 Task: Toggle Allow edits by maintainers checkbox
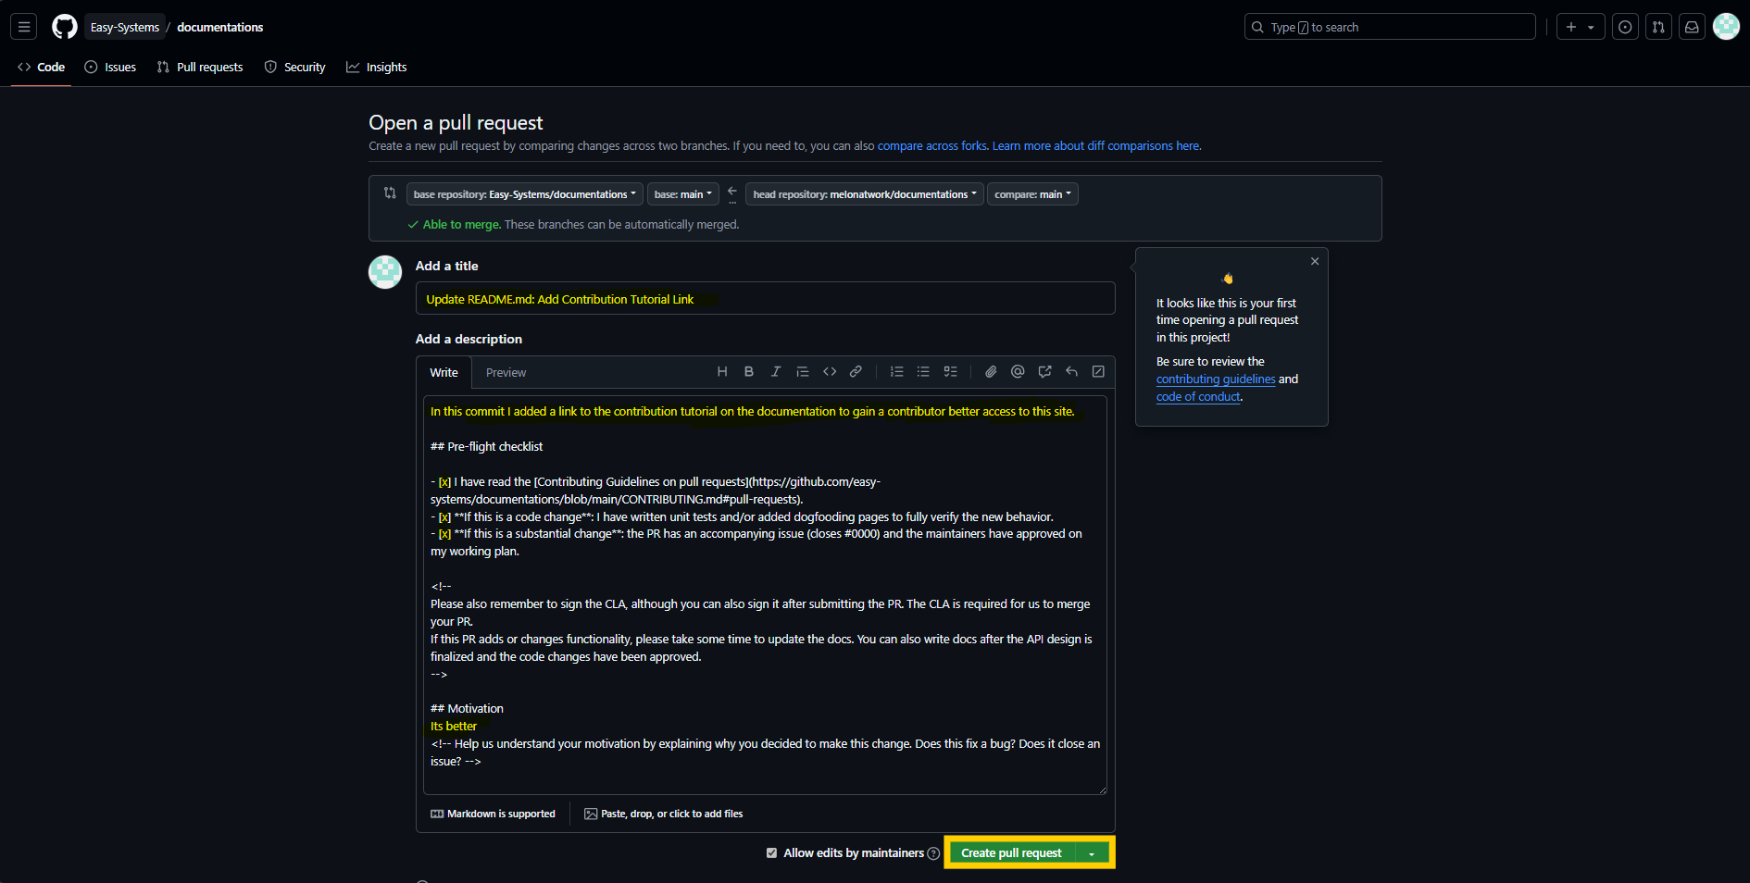[x=771, y=853]
